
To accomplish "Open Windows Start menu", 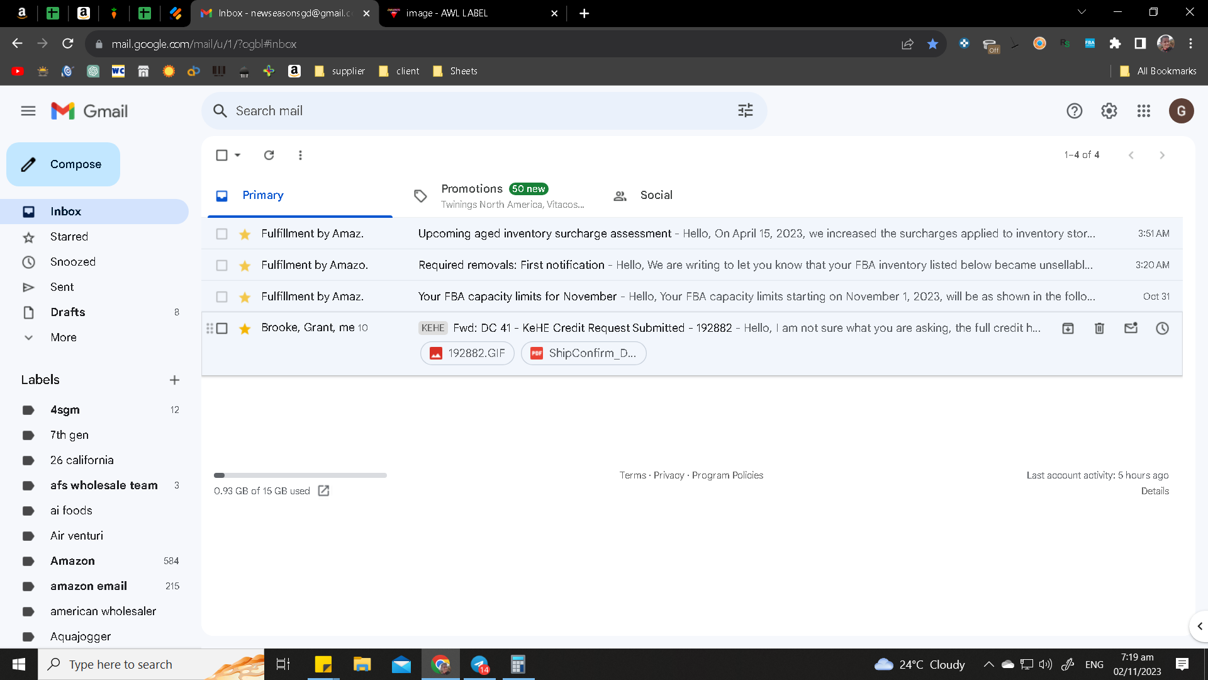I will click(19, 664).
